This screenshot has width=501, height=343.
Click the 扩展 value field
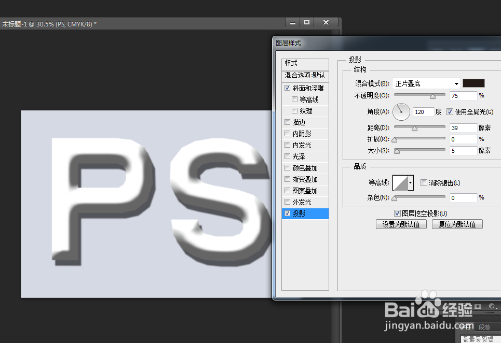point(463,139)
